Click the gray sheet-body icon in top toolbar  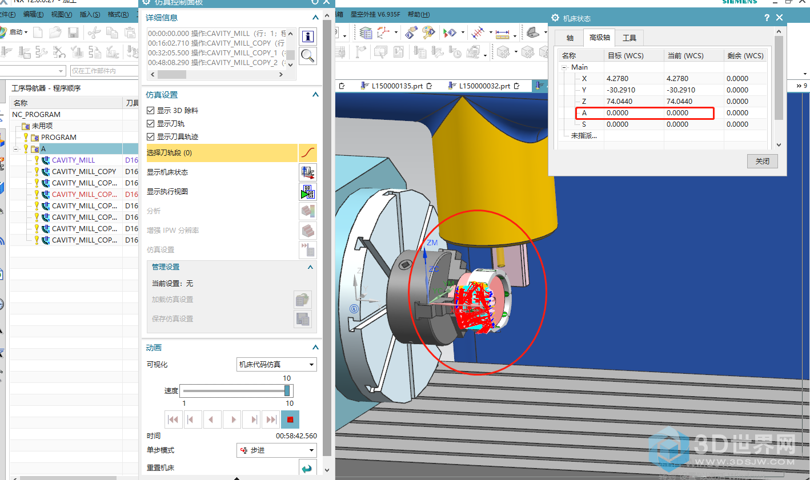(x=533, y=33)
